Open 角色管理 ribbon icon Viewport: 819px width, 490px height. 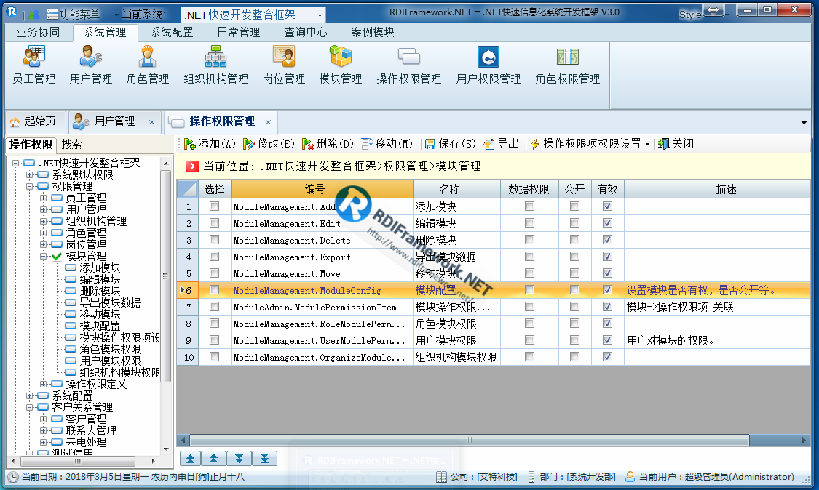tap(148, 65)
